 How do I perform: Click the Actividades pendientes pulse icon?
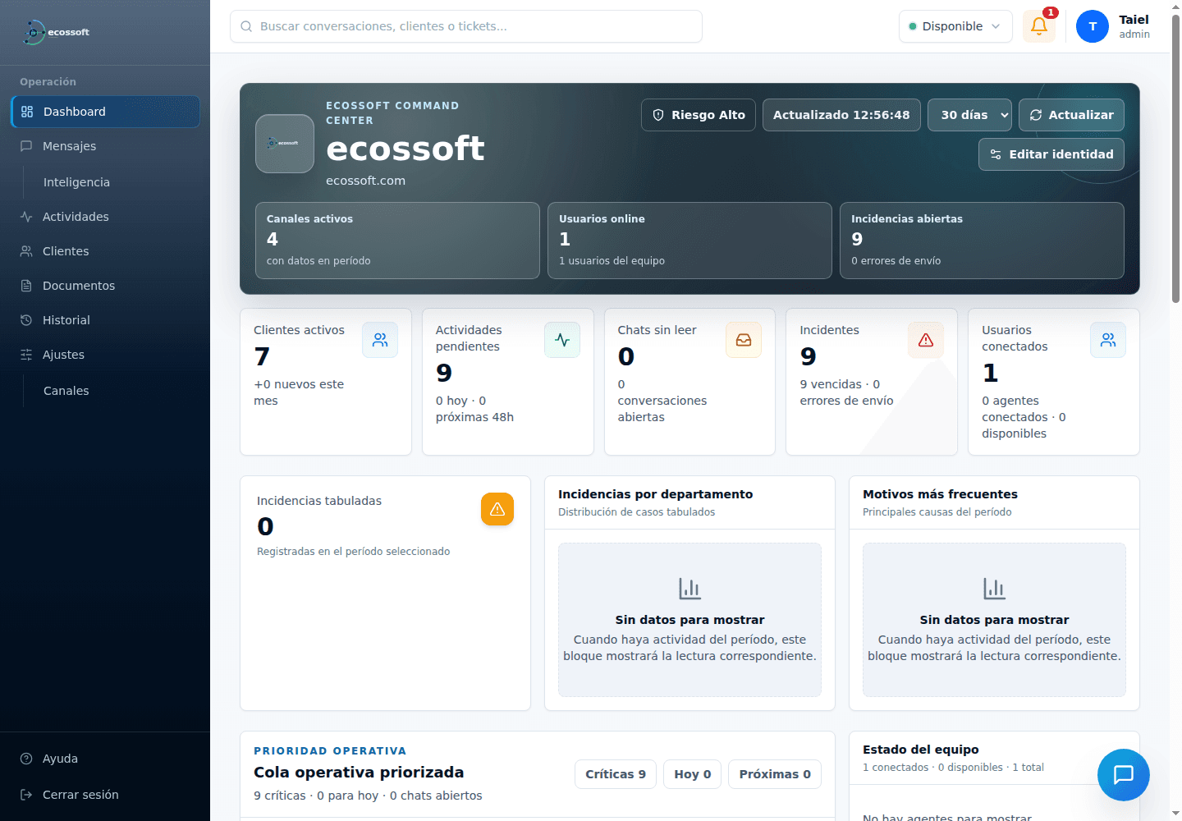pyautogui.click(x=562, y=340)
